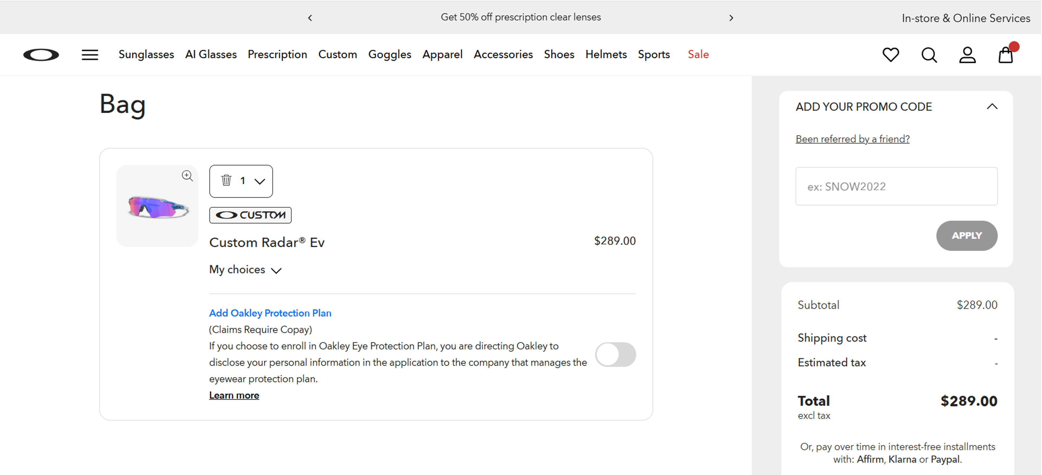Click the bold Total $289.00 amount
This screenshot has width=1042, height=475.
pyautogui.click(x=969, y=401)
